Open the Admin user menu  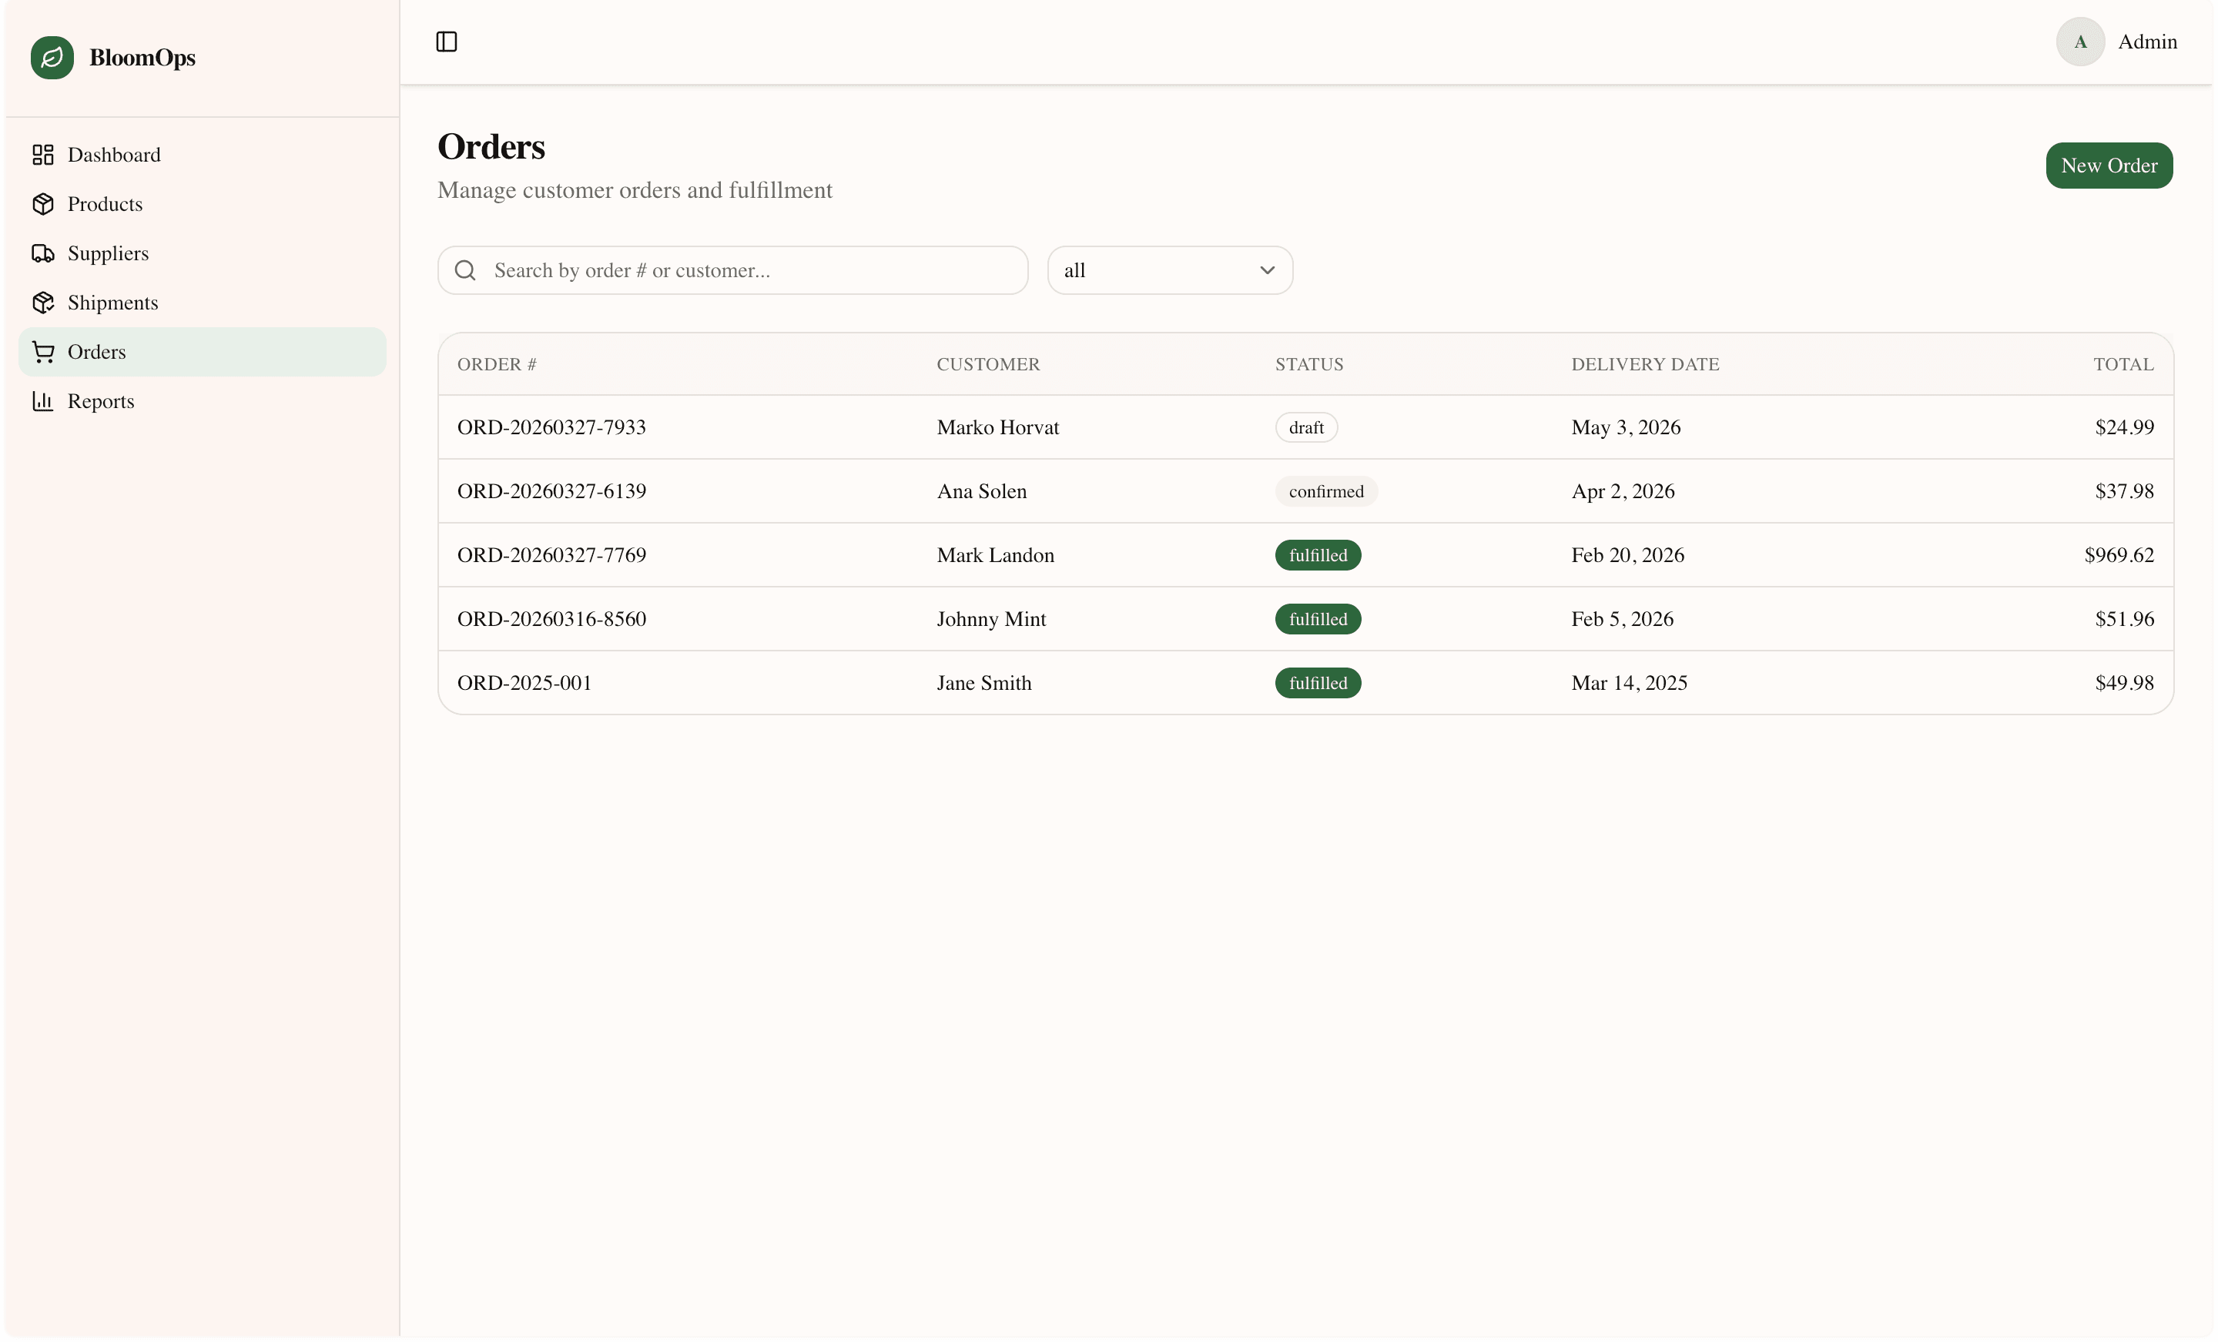coord(2146,42)
